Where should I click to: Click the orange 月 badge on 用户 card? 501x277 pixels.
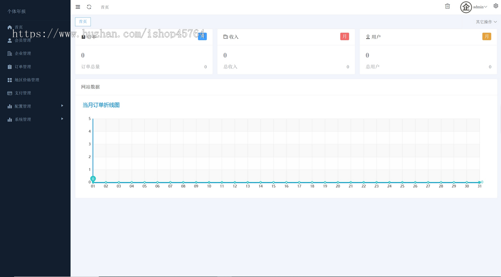(486, 37)
